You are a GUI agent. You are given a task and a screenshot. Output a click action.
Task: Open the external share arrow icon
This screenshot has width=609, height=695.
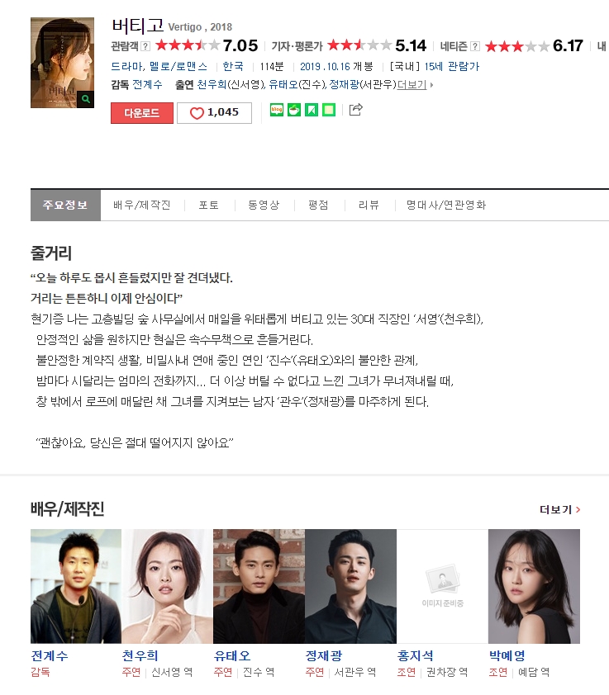point(356,110)
